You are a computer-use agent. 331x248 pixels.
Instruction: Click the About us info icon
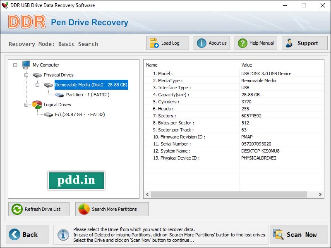pos(201,43)
